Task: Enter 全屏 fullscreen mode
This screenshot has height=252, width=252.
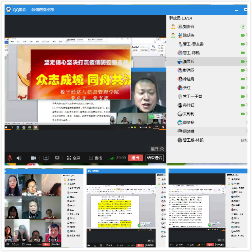Action: pyautogui.click(x=74, y=158)
